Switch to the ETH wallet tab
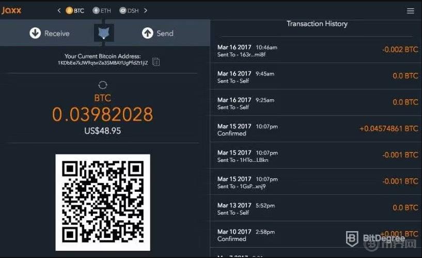 coord(102,10)
